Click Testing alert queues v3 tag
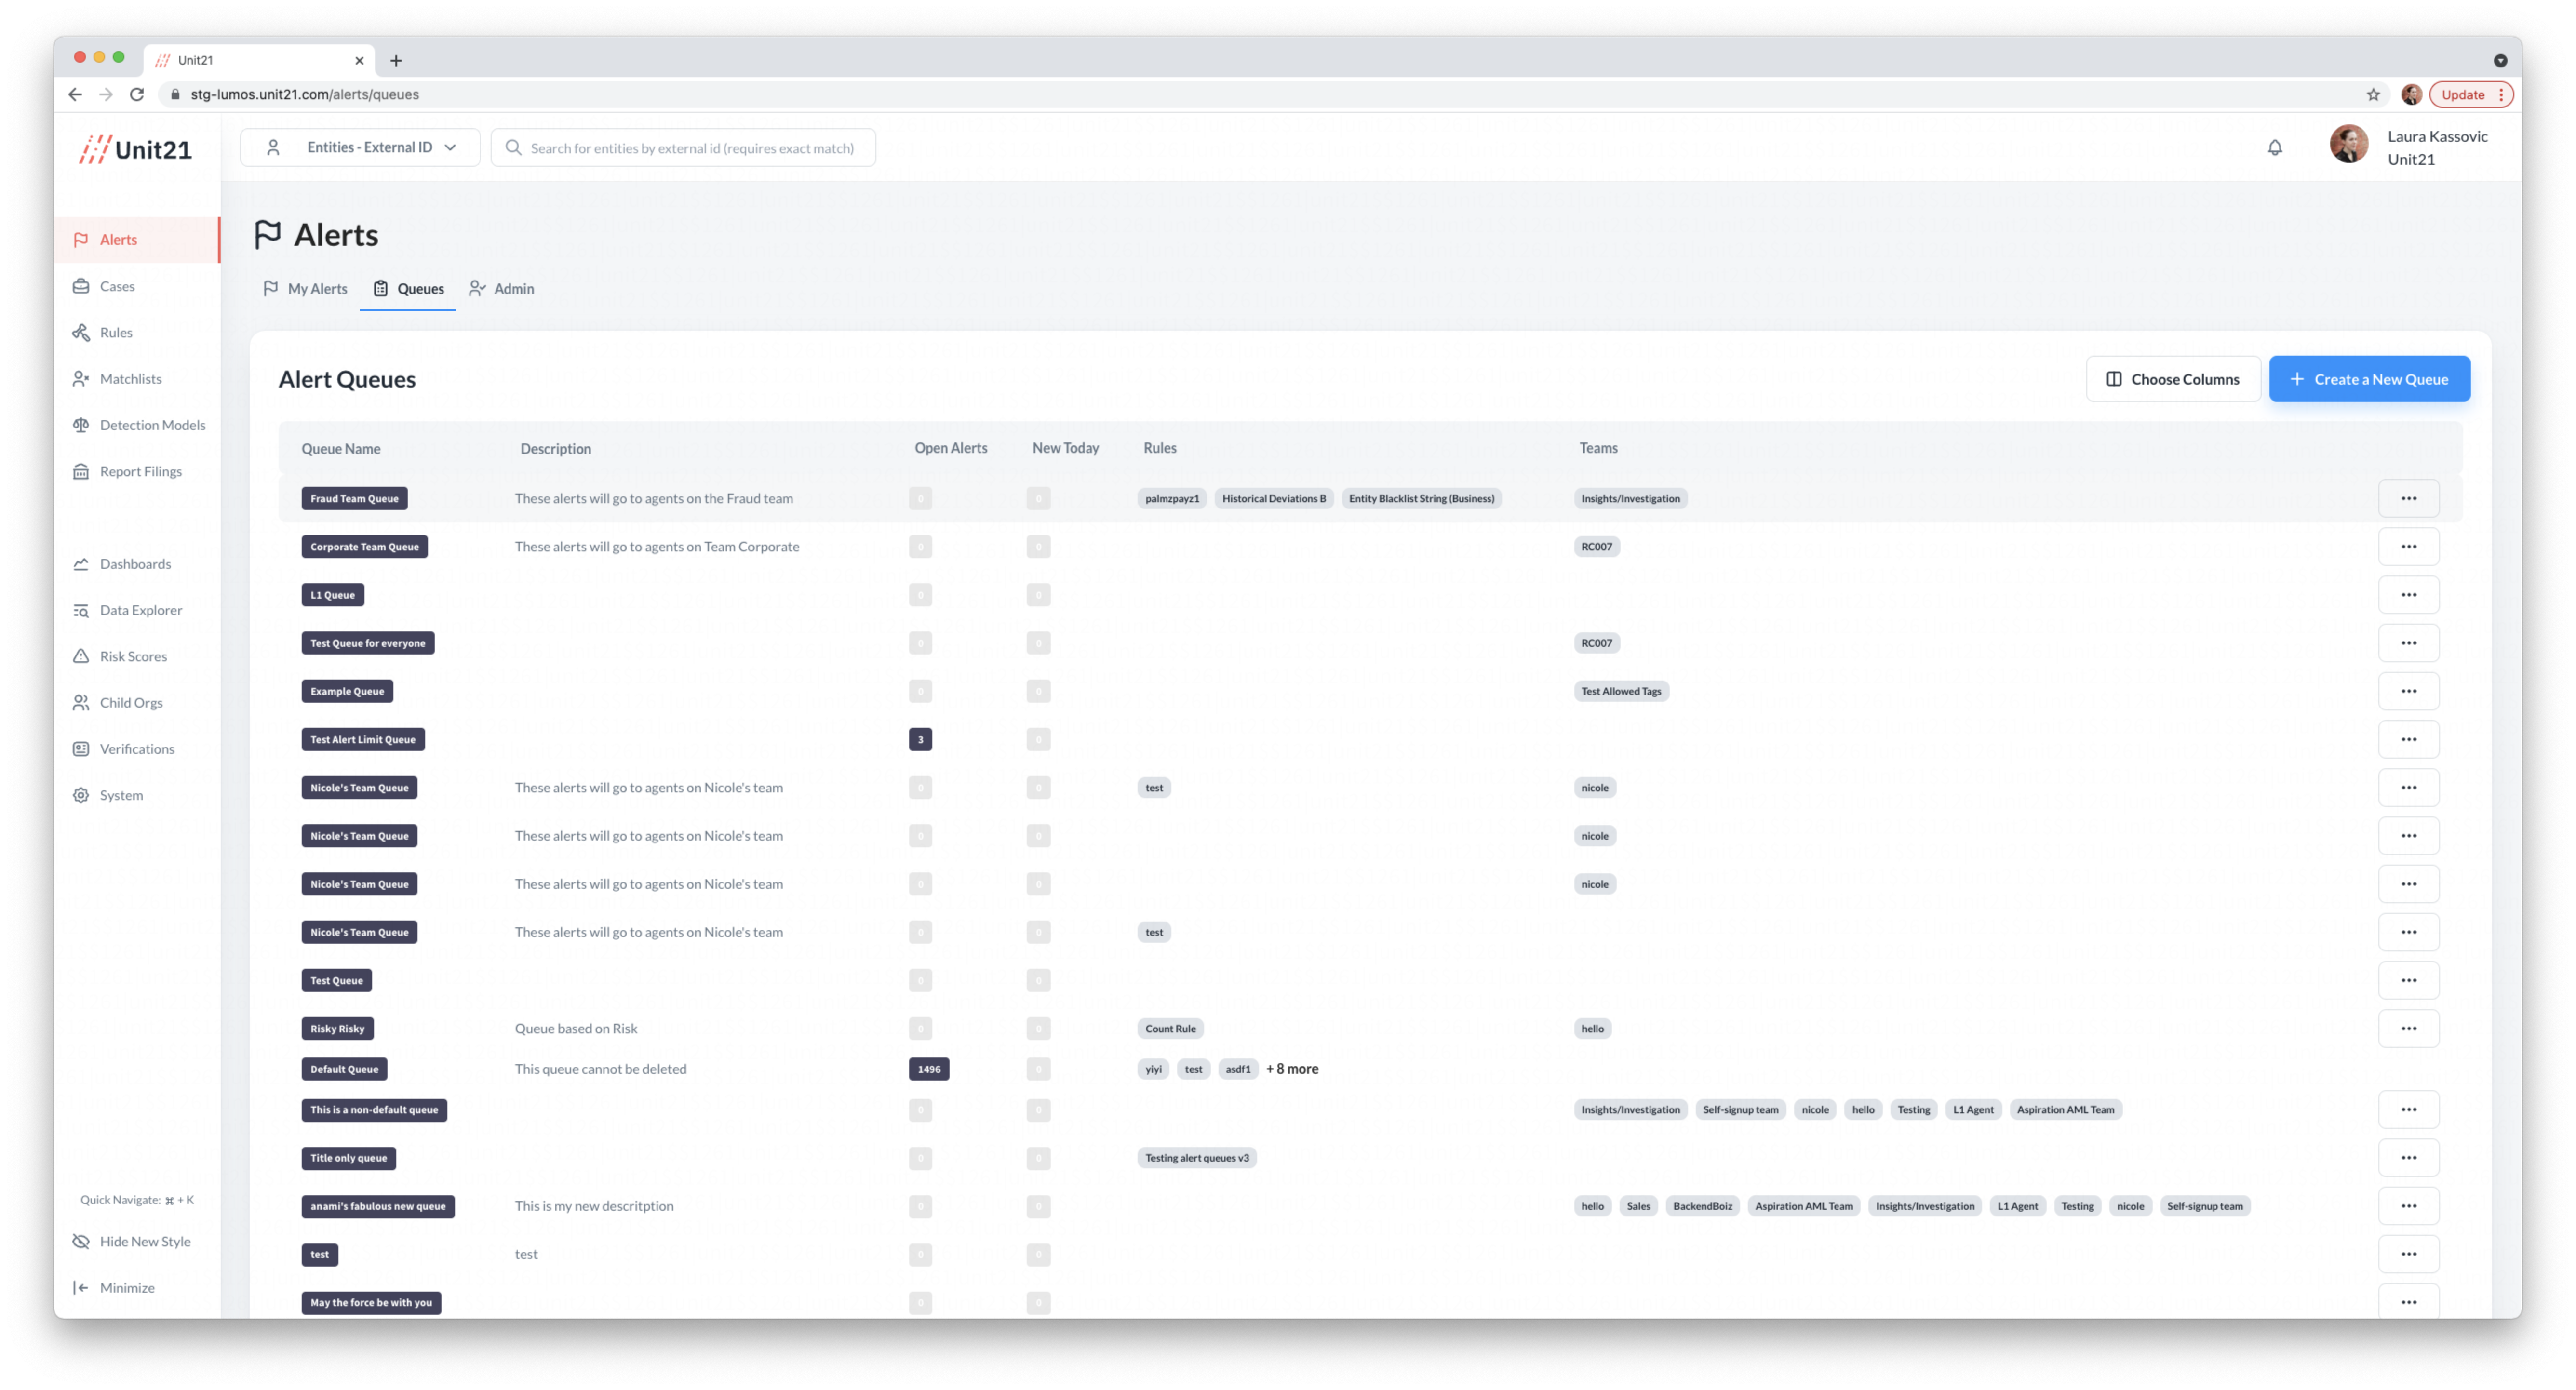The image size is (2576, 1390). pos(1197,1158)
